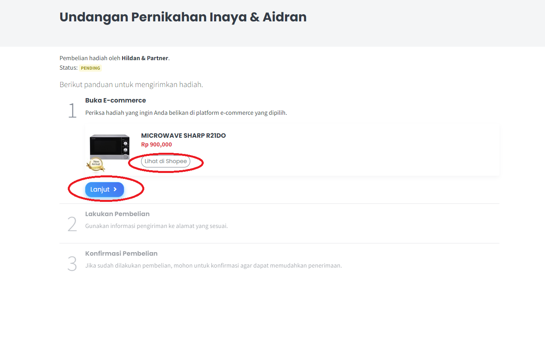This screenshot has height=340, width=545.
Task: Click the Rp 900,000 price
Action: point(157,144)
